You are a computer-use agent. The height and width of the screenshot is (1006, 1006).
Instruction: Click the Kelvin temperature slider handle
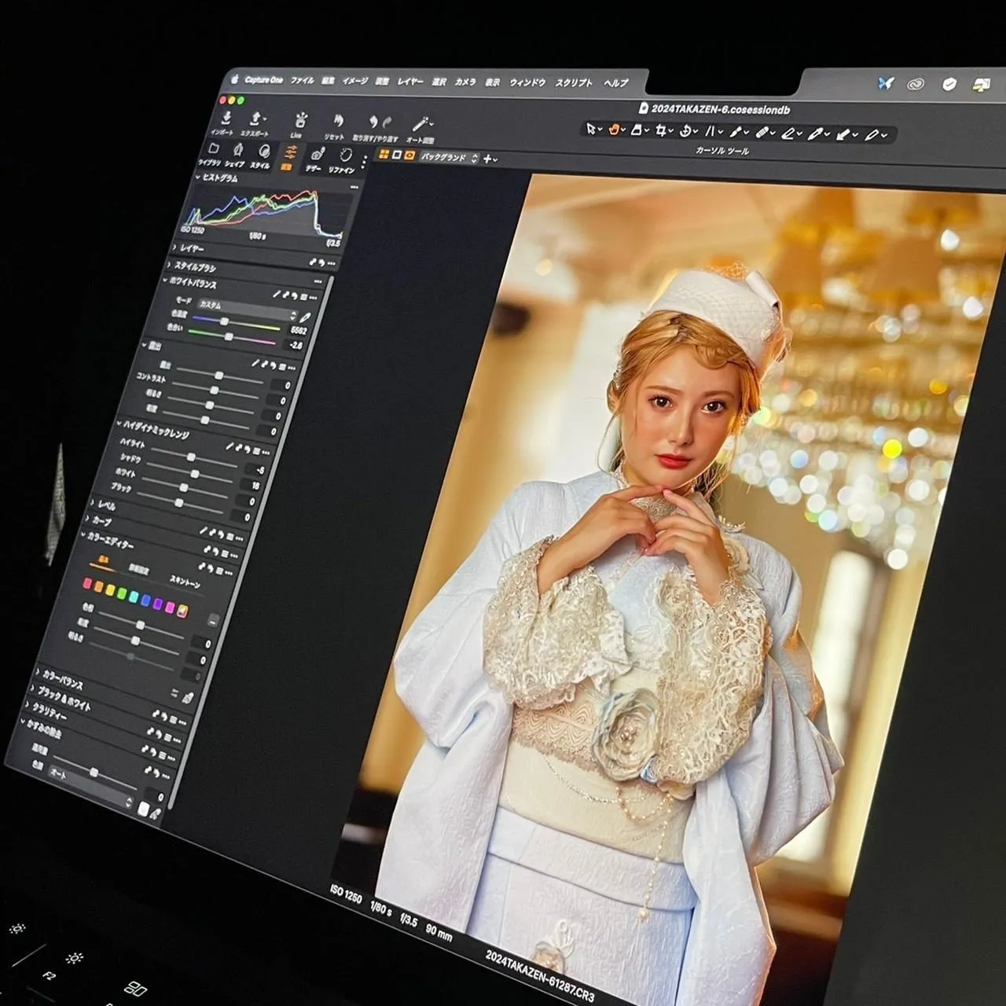[224, 321]
